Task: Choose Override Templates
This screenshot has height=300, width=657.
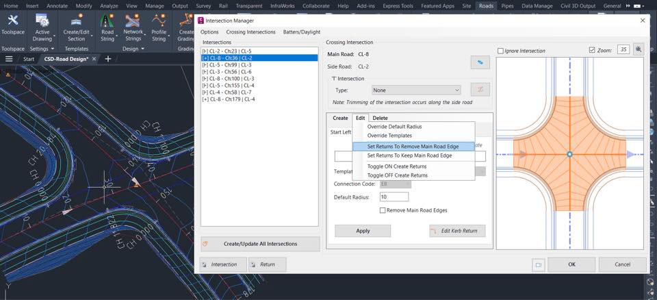Action: click(389, 136)
